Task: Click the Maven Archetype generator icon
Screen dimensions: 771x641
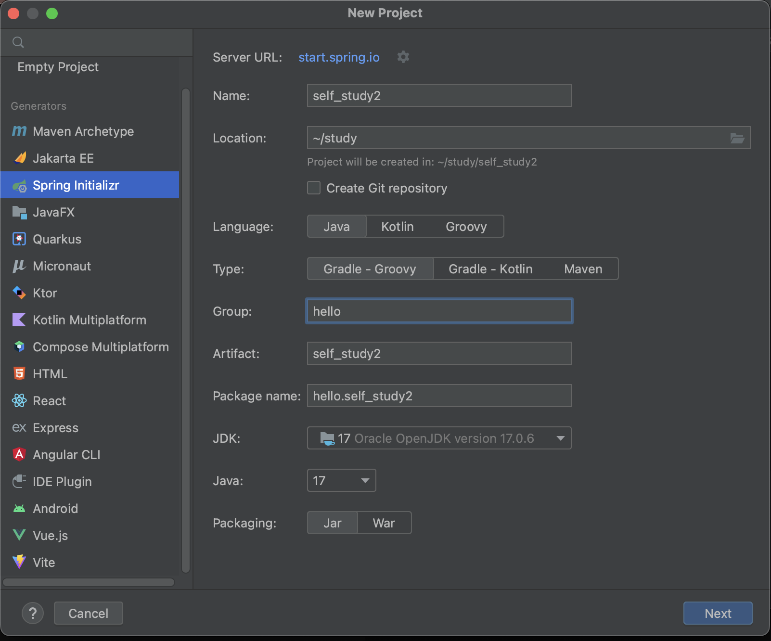Action: 19,131
